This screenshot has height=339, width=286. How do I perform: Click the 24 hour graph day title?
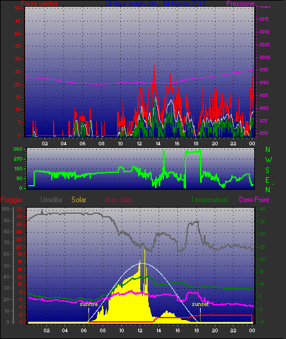tap(155, 4)
